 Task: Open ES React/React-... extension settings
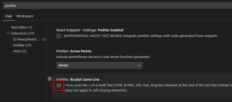pos(30,39)
